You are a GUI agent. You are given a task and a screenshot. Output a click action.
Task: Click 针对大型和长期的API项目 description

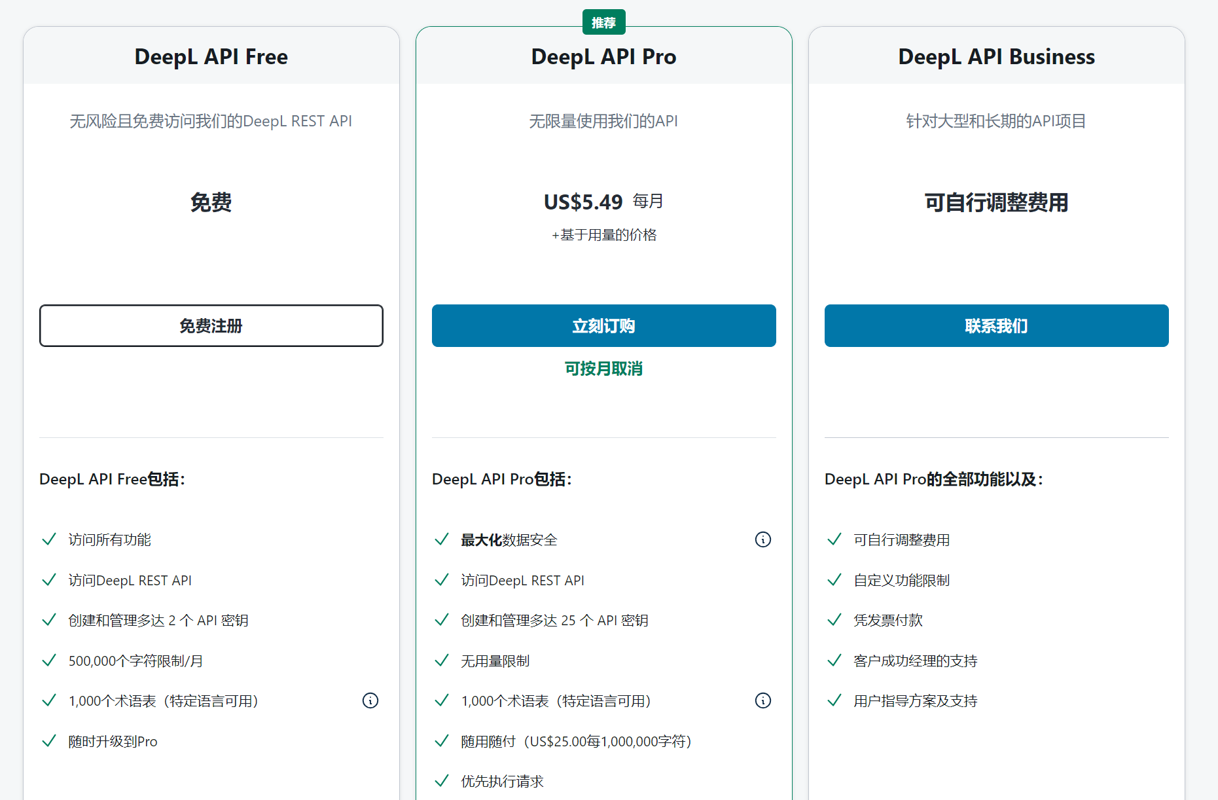tap(997, 121)
